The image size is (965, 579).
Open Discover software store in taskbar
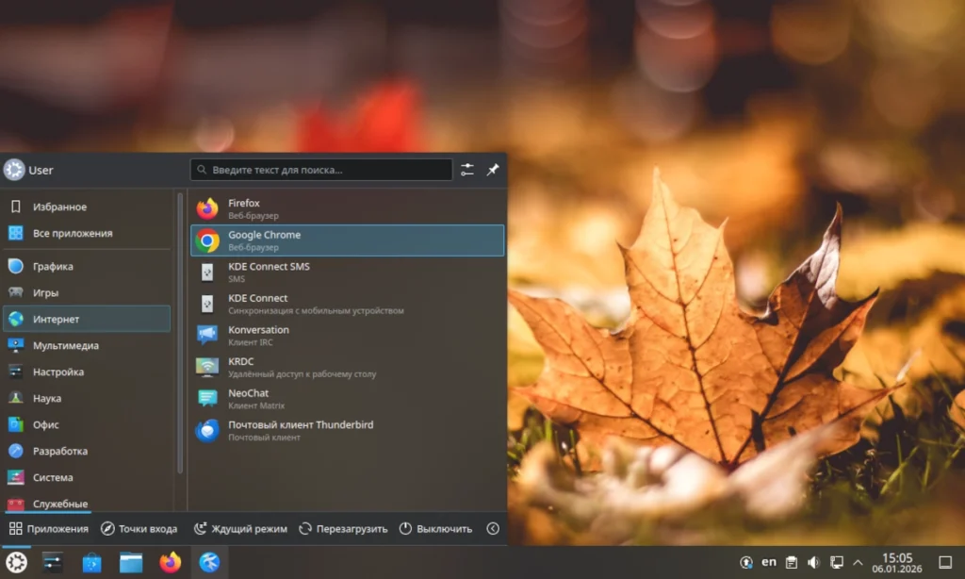(x=91, y=562)
